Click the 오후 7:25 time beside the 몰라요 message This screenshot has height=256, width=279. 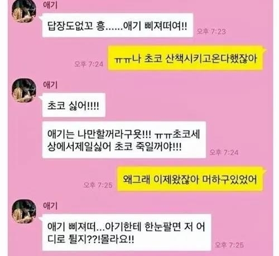tap(229, 245)
